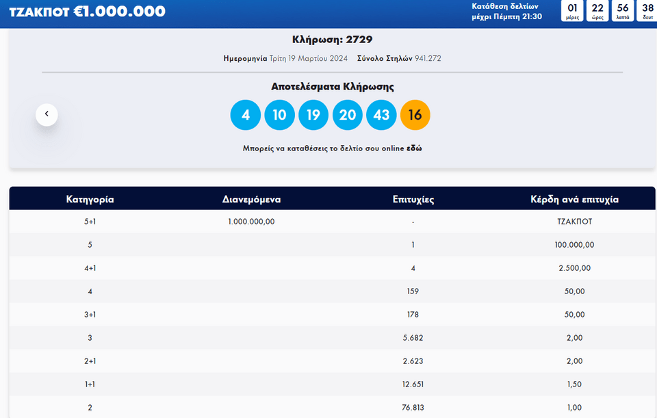Click the 'Διανεμόμενα' column header
657x418 pixels.
click(251, 199)
